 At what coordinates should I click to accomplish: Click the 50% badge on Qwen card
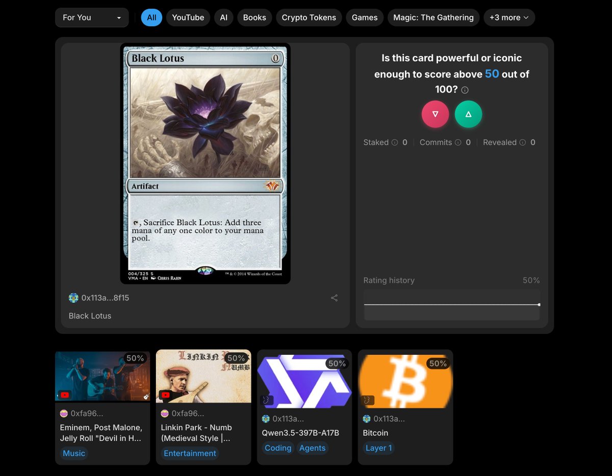point(337,363)
